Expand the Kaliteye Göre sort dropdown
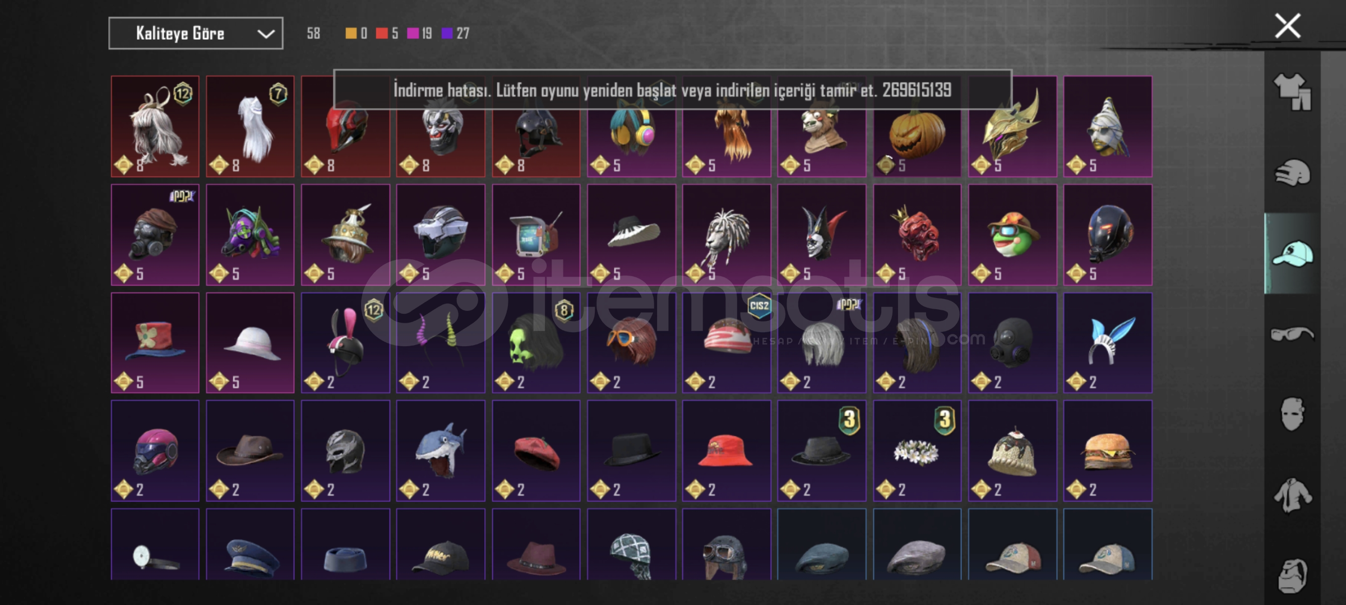 click(x=196, y=34)
